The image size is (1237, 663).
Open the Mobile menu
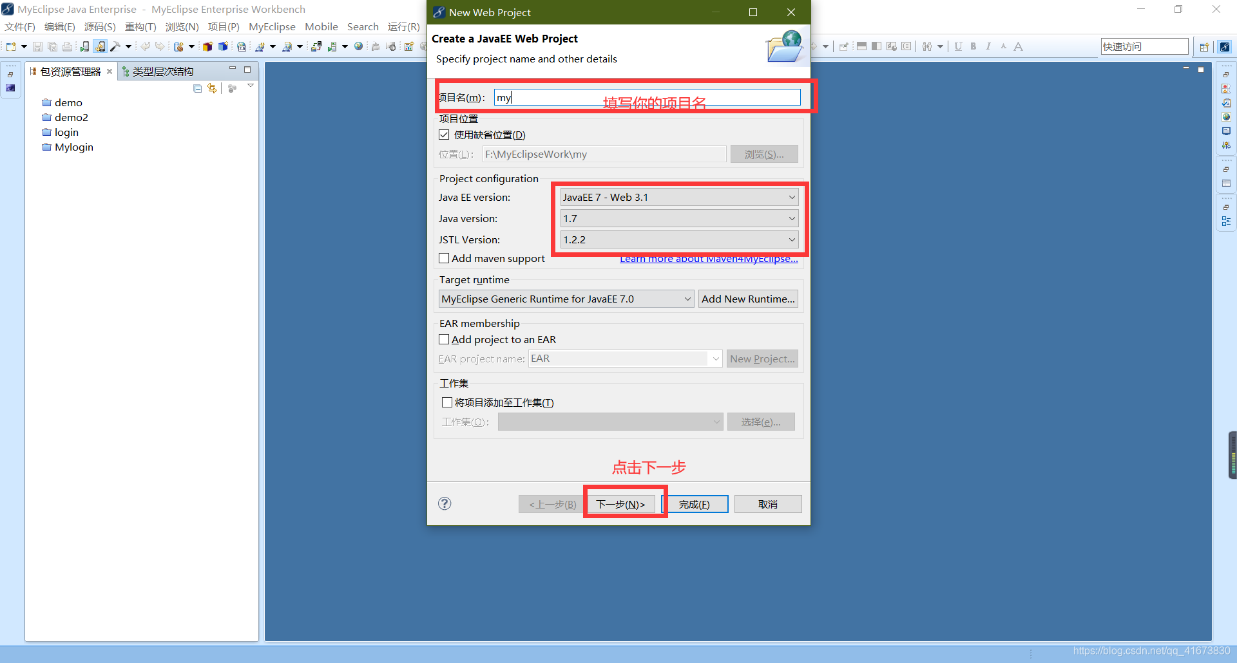pos(321,26)
